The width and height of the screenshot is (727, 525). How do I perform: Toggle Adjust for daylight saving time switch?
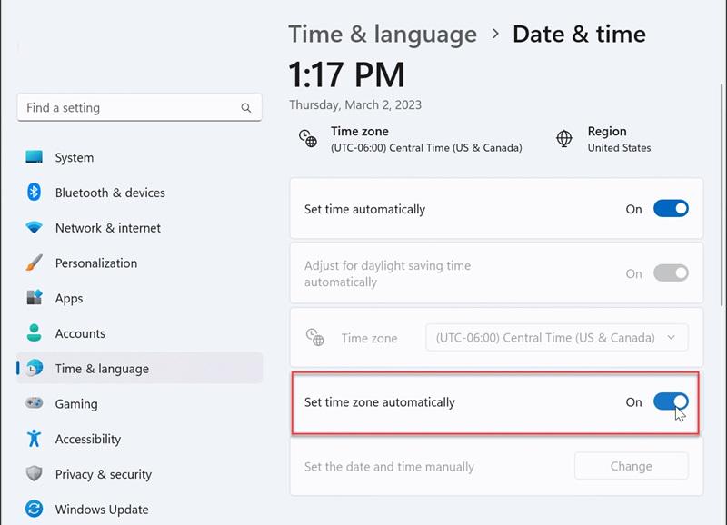point(671,273)
